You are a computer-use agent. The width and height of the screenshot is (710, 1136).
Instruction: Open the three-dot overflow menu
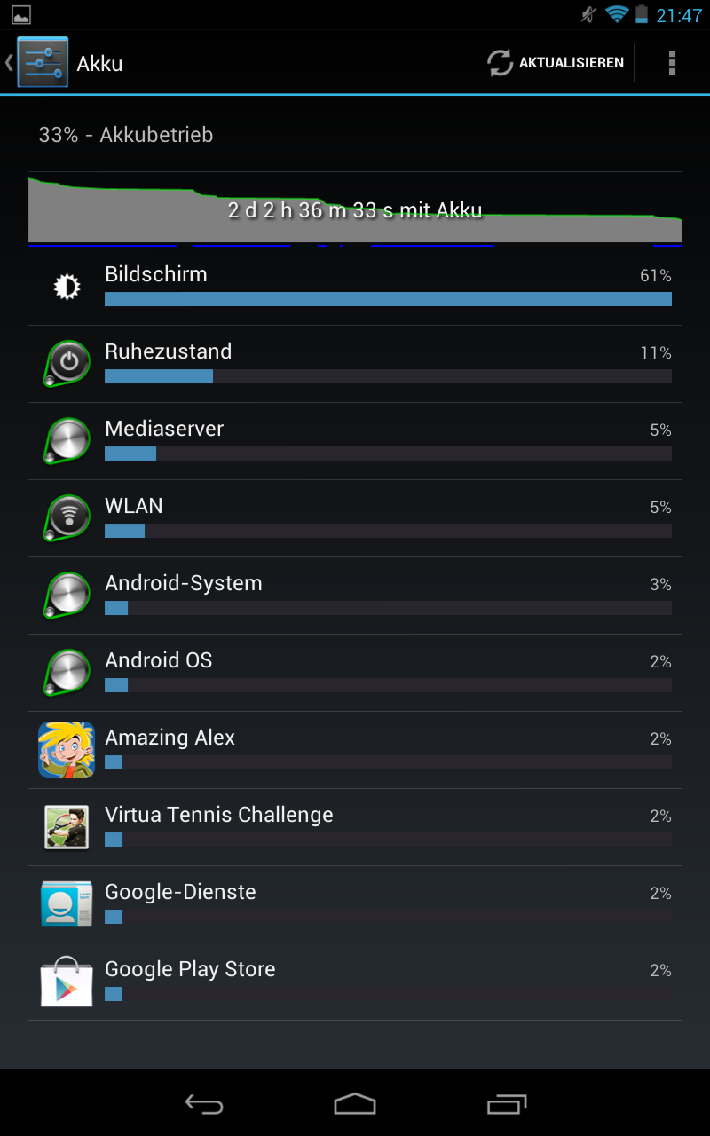click(x=672, y=62)
